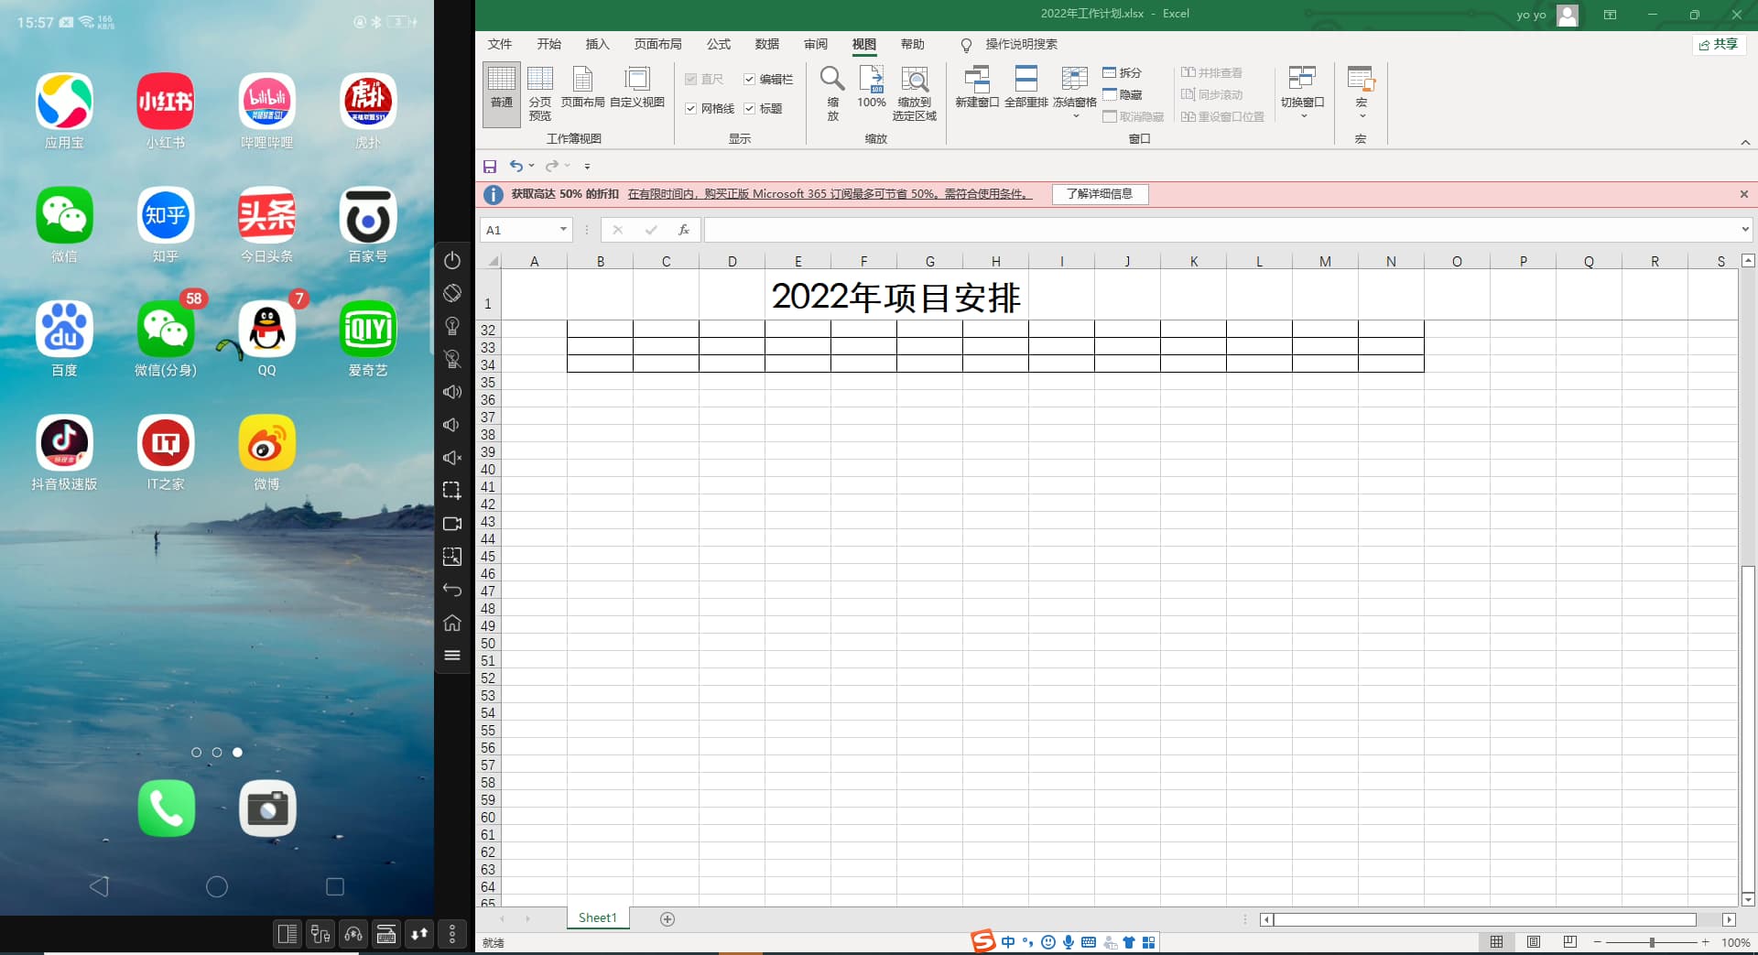Click the Learn More (了解详细信息) button
1758x955 pixels.
pyautogui.click(x=1099, y=194)
